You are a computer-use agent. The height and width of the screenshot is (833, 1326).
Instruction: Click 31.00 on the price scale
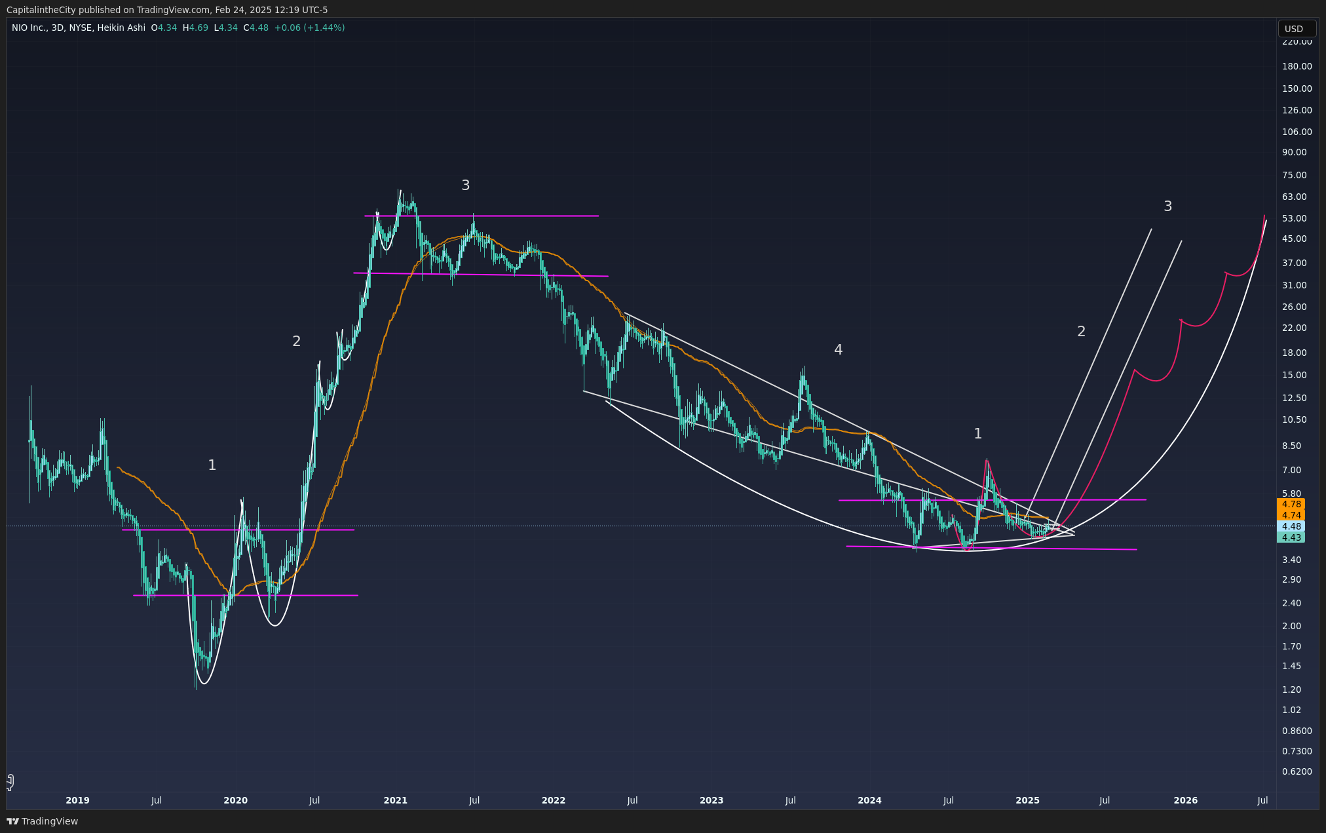(x=1294, y=285)
